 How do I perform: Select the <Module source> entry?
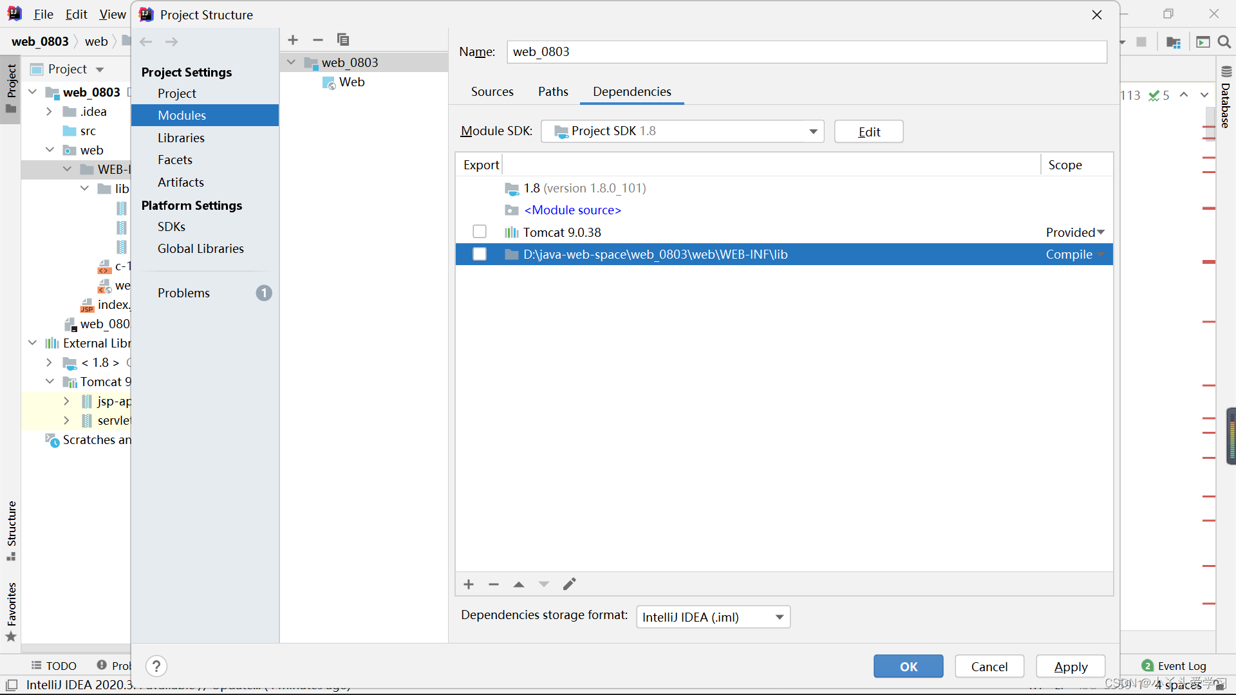(x=572, y=210)
